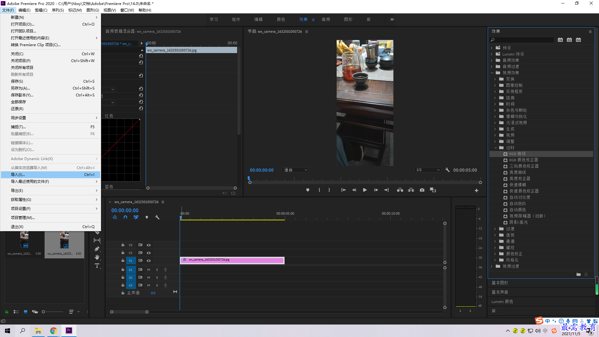This screenshot has height=337, width=599.
Task: Add a marker in Program monitor
Action: [308, 190]
